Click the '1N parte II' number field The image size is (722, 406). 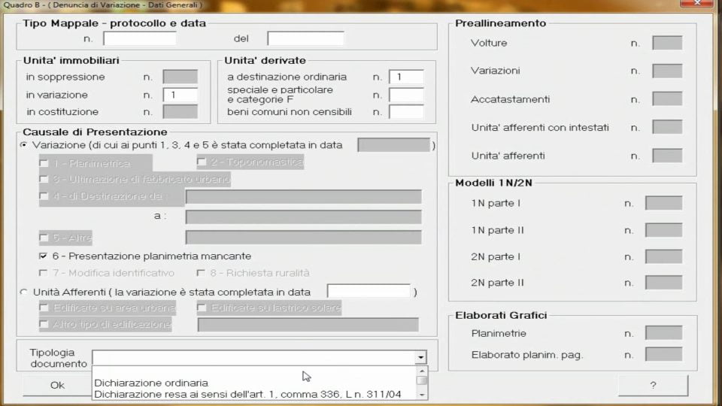[x=663, y=230]
